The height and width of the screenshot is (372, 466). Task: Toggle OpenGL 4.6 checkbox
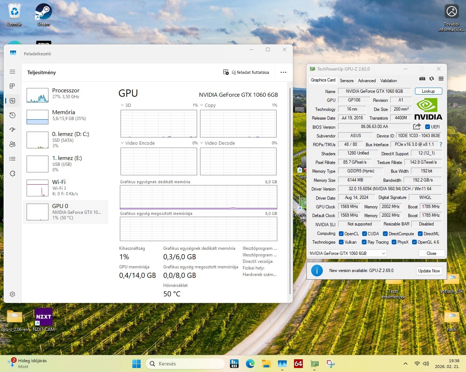[414, 242]
